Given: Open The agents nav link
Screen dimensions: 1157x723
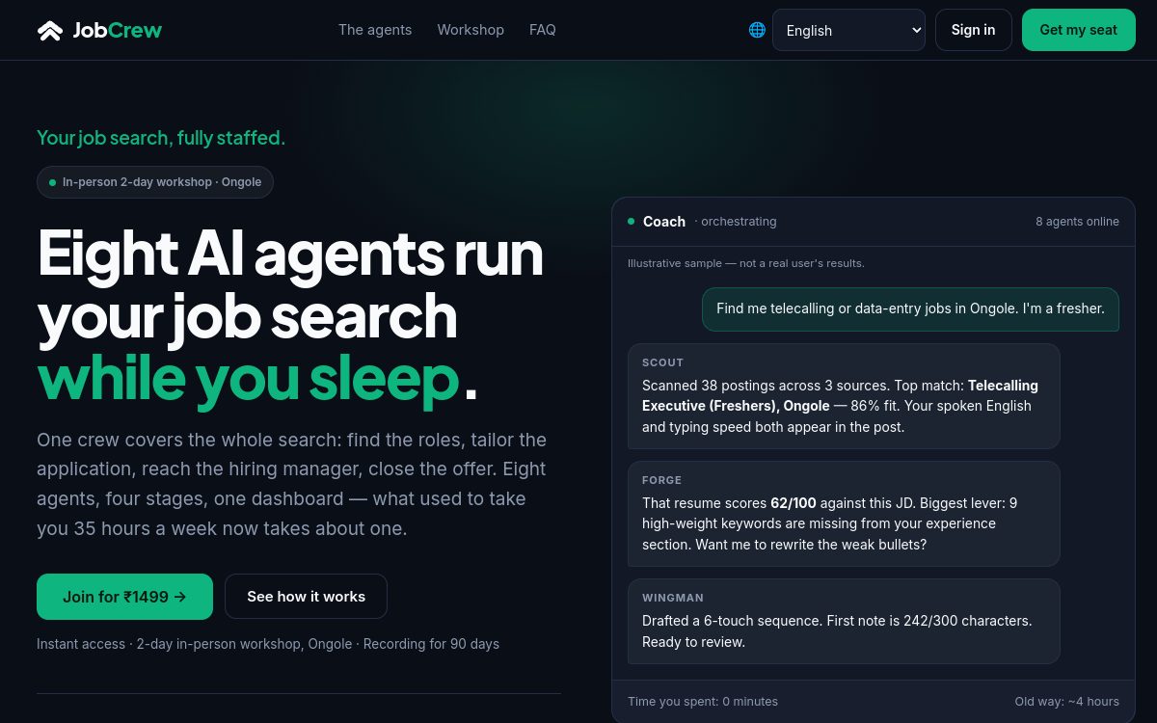Looking at the screenshot, I should [x=375, y=30].
